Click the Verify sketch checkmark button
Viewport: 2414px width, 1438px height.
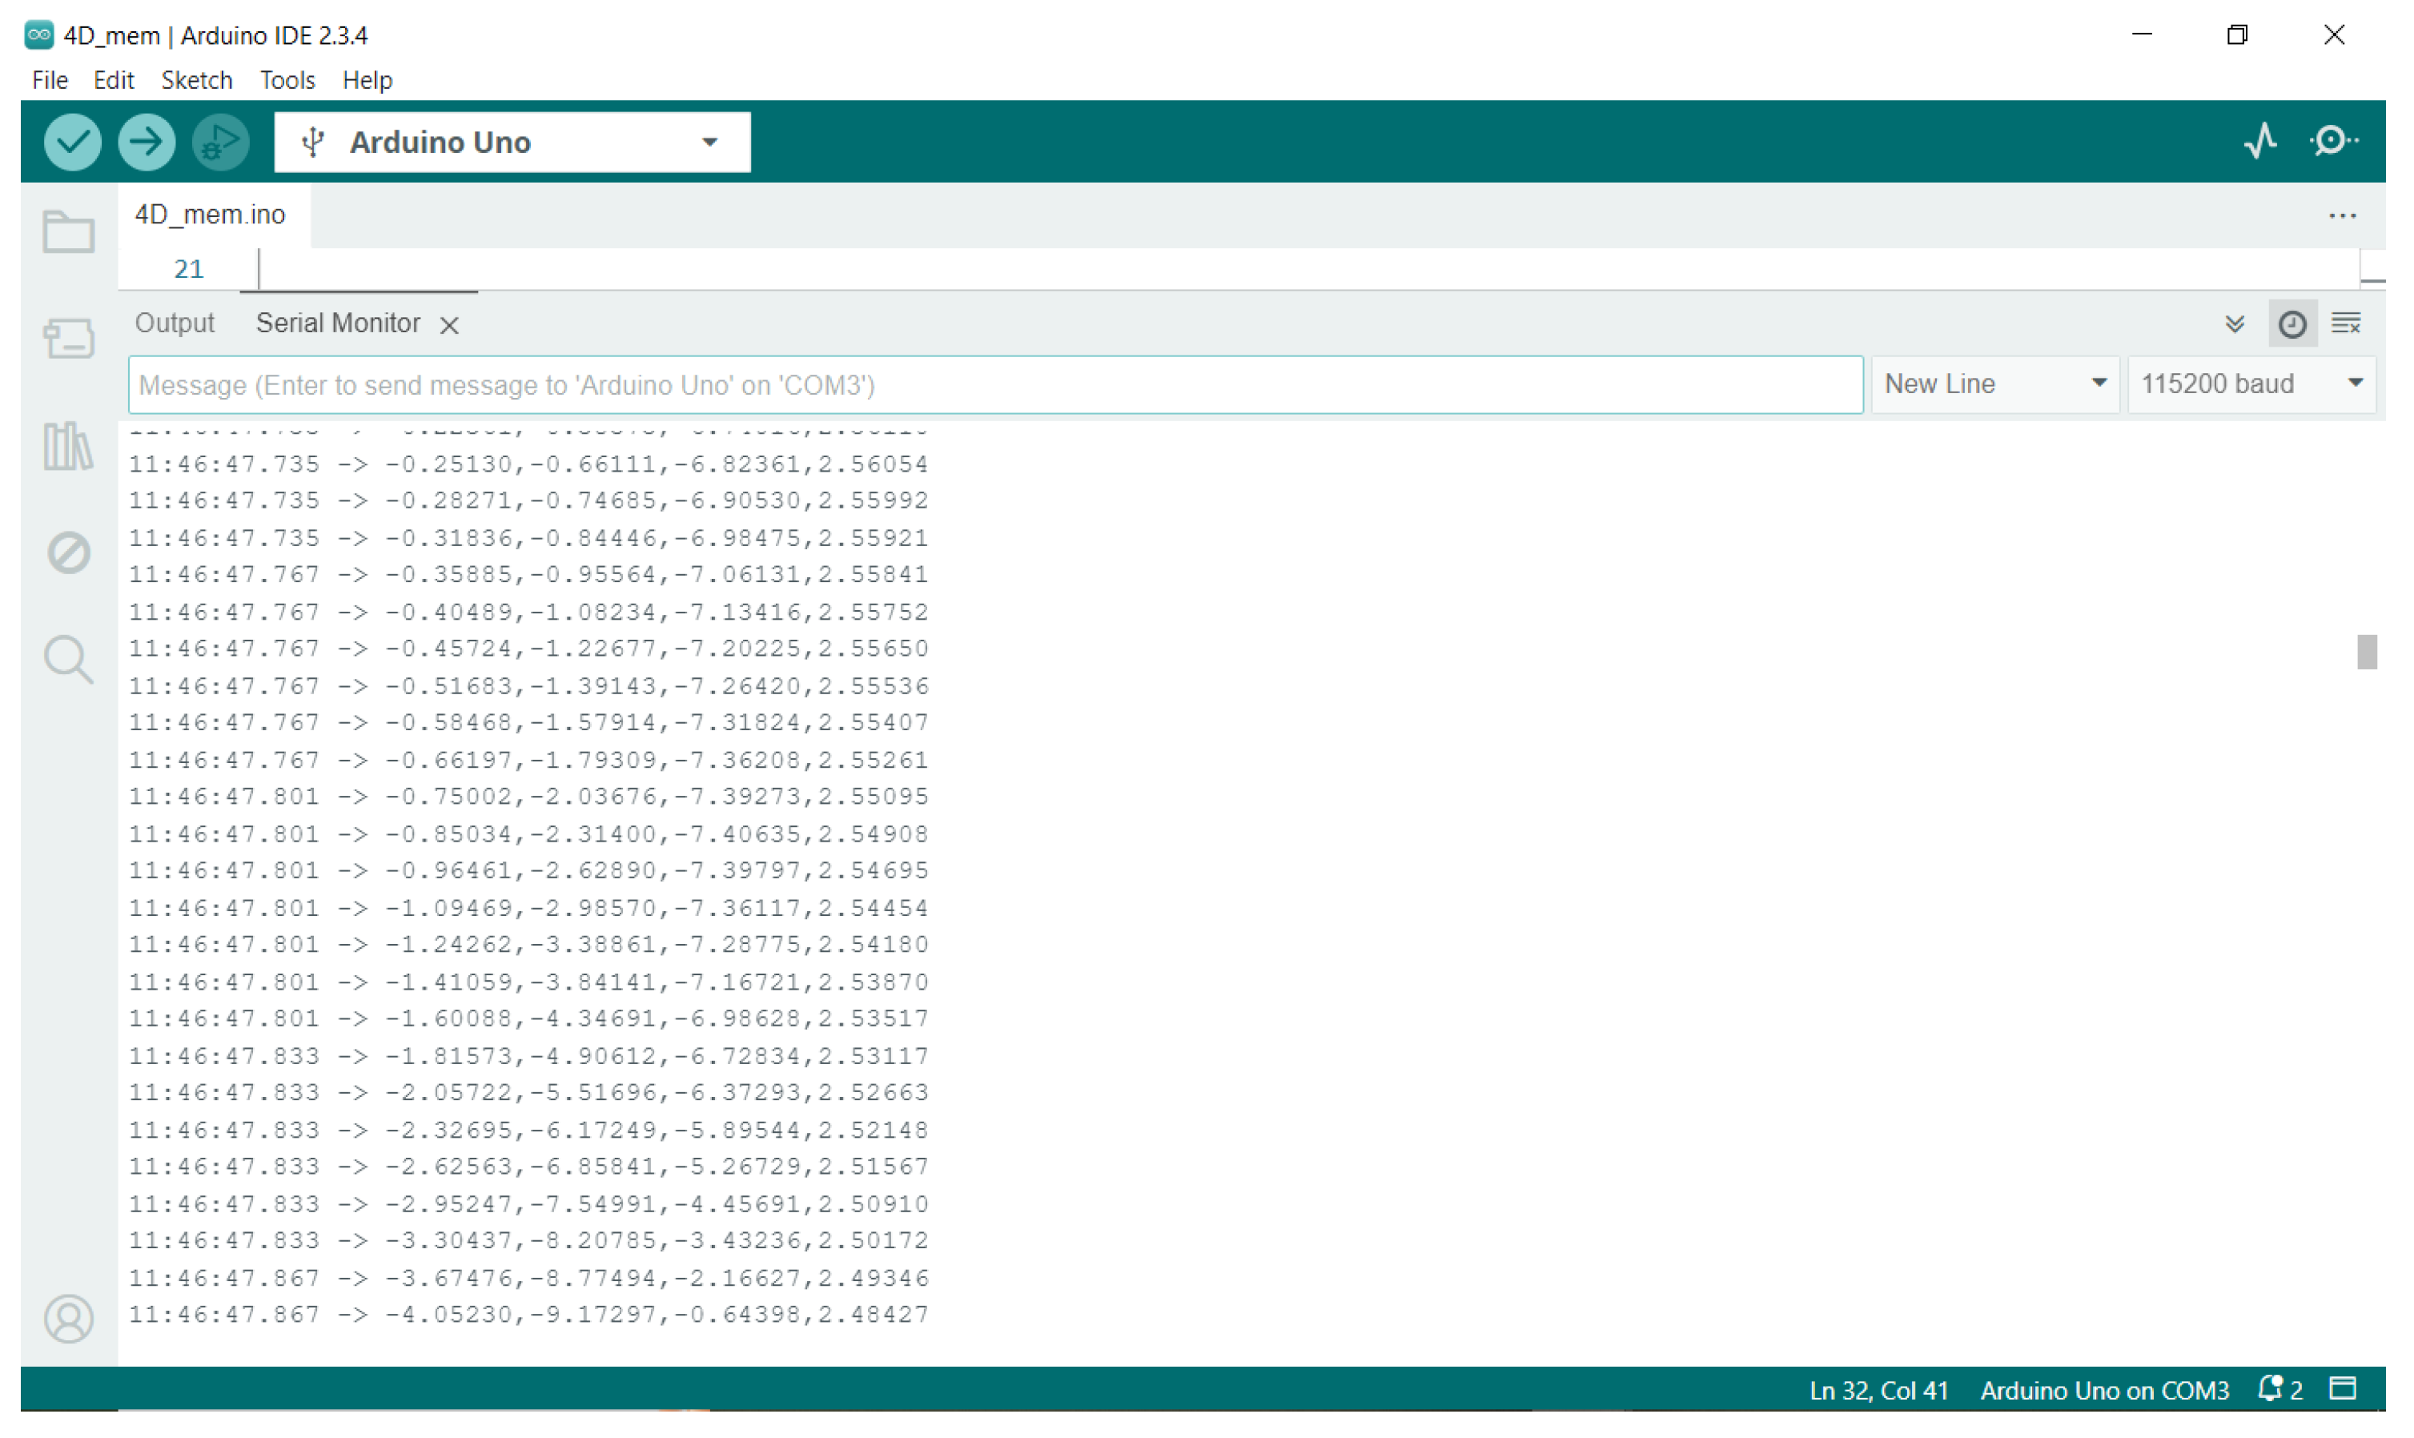(73, 143)
